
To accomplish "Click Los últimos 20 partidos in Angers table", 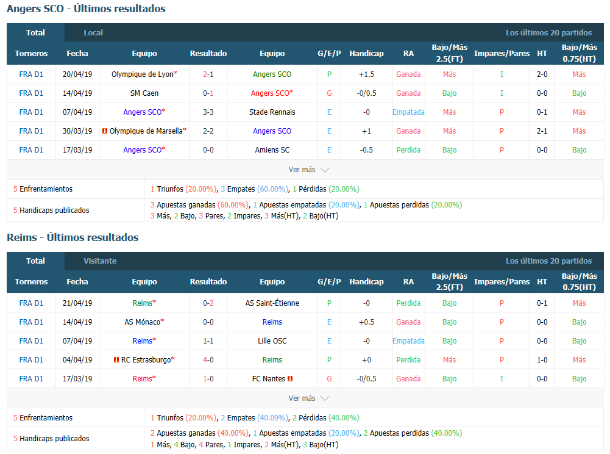I will [x=548, y=33].
